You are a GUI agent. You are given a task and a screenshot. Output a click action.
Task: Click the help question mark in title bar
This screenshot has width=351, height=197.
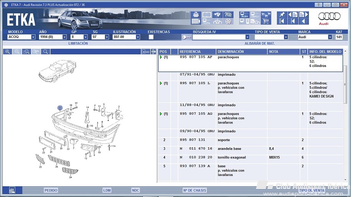[x=318, y=5]
